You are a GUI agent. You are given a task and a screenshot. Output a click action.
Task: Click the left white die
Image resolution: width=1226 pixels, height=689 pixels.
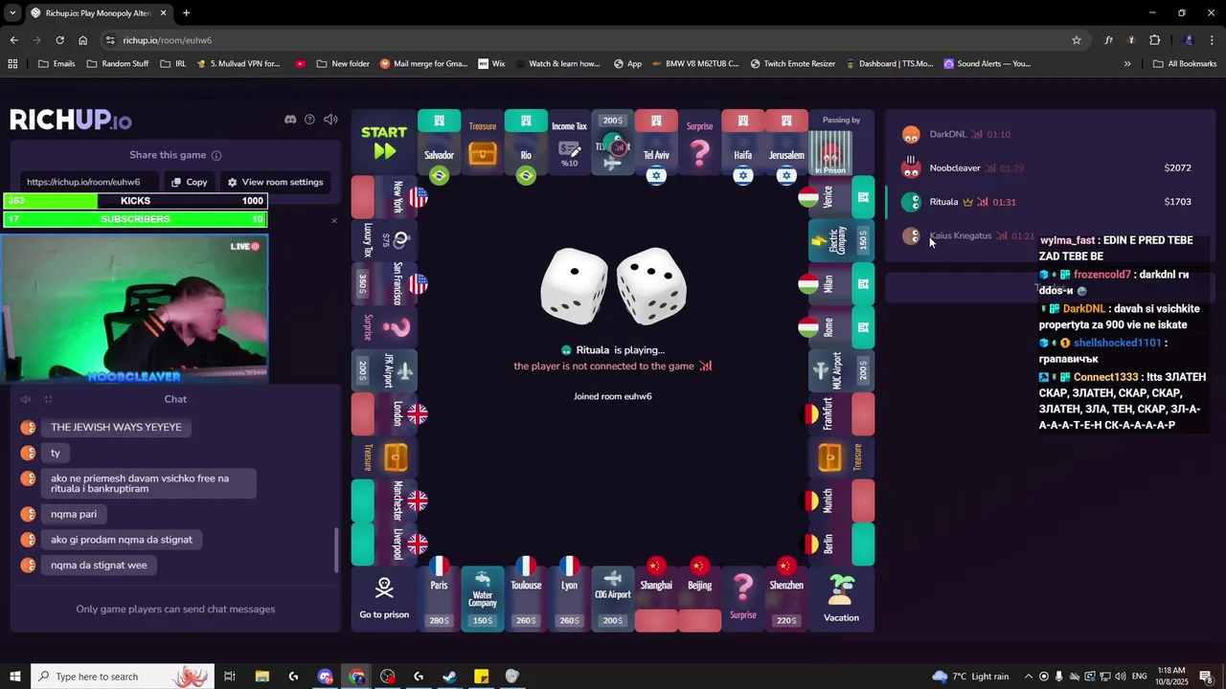coord(574,286)
